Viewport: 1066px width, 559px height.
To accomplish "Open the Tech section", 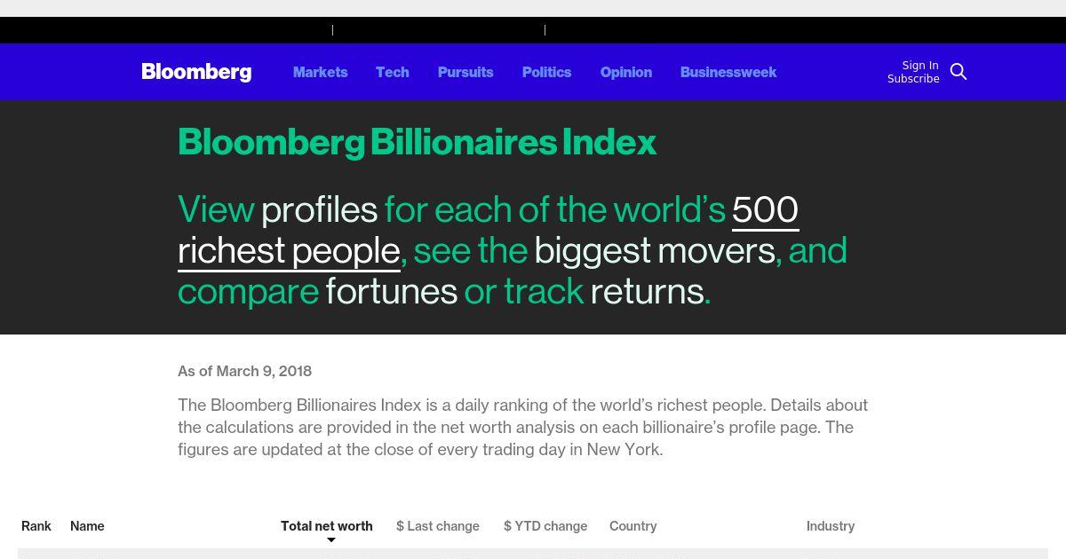I will (393, 72).
